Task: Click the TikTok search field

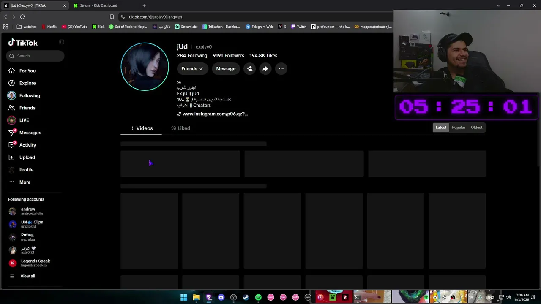Action: tap(35, 56)
